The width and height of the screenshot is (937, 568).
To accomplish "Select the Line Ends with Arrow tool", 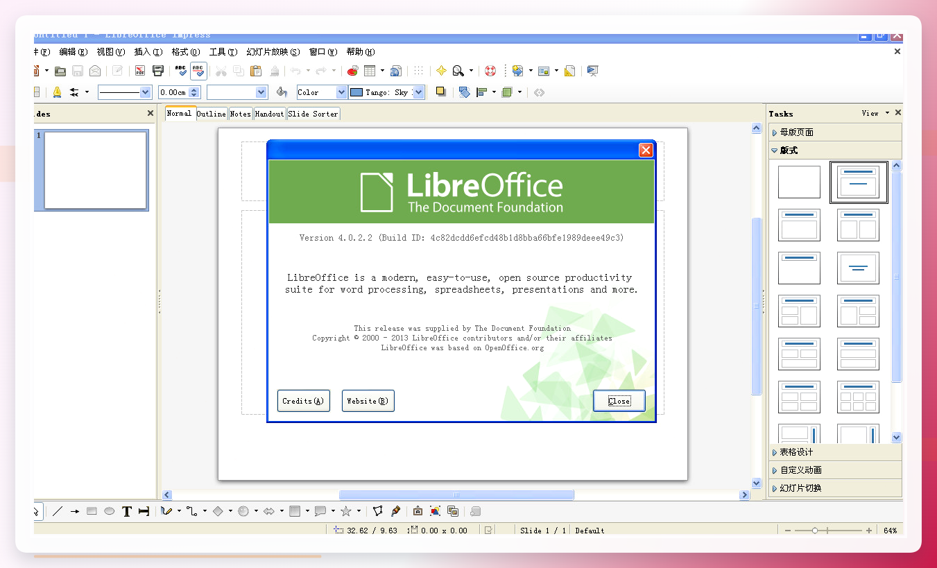I will point(75,511).
